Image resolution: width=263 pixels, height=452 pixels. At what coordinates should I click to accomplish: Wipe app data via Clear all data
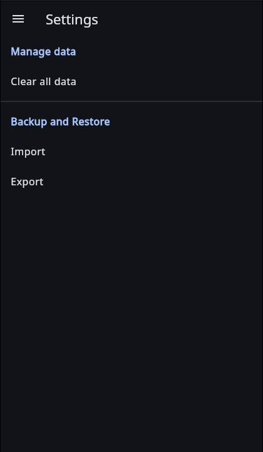(x=131, y=81)
